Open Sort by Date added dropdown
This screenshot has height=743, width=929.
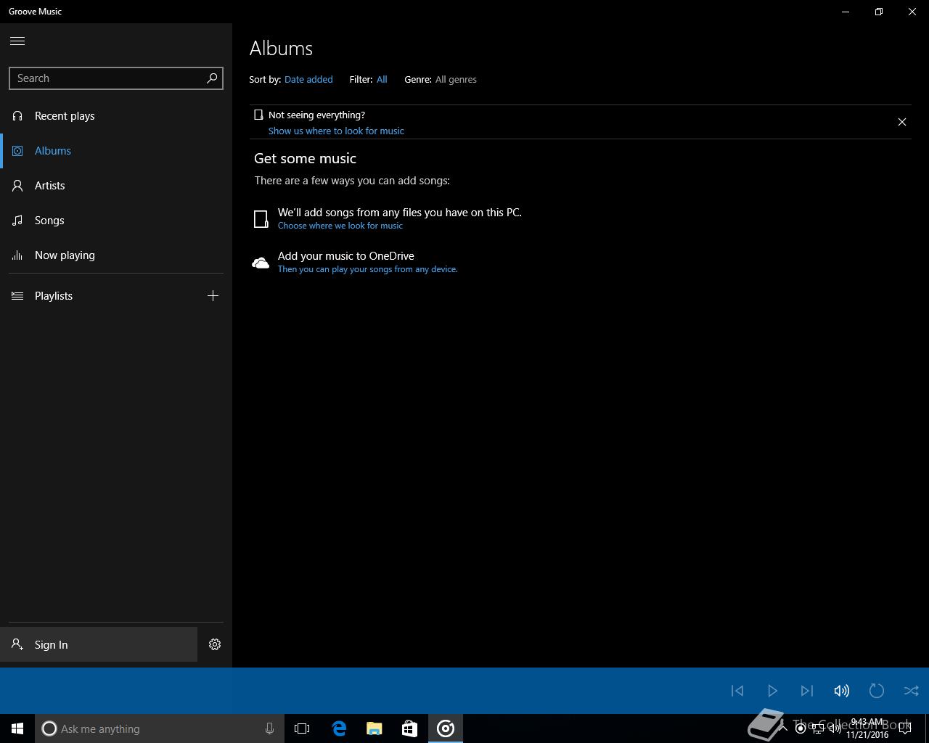[308, 80]
